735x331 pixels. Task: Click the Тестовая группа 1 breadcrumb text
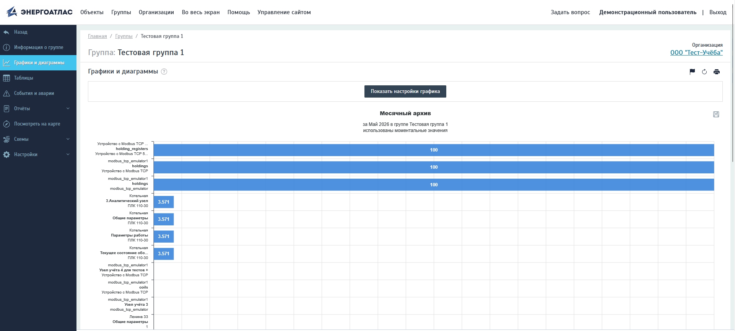(x=162, y=36)
